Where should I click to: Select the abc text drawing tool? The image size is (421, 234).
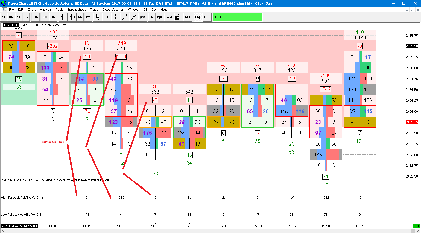[143, 17]
